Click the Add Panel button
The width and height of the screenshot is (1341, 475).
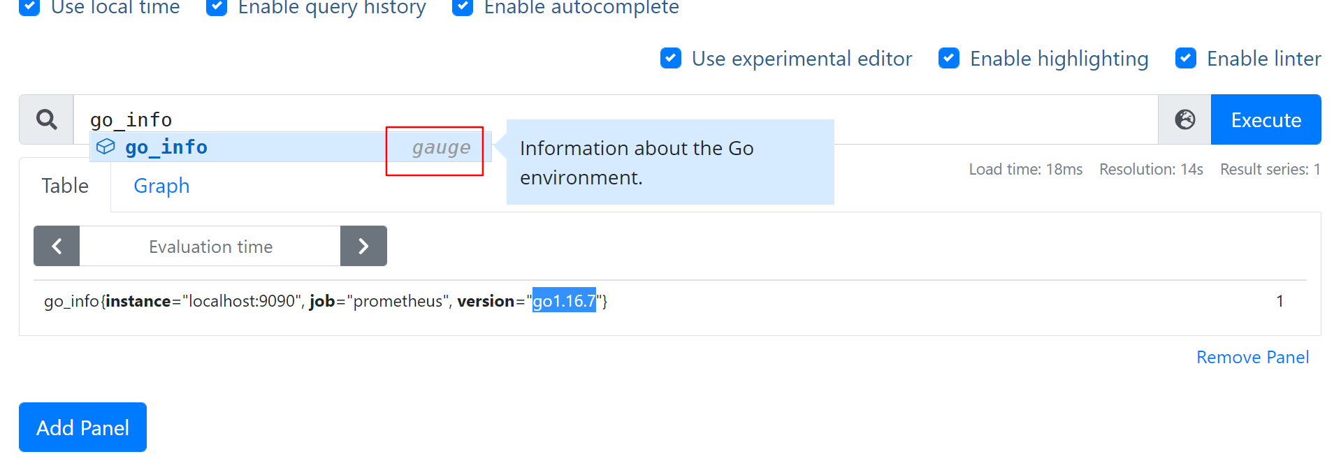pyautogui.click(x=82, y=427)
